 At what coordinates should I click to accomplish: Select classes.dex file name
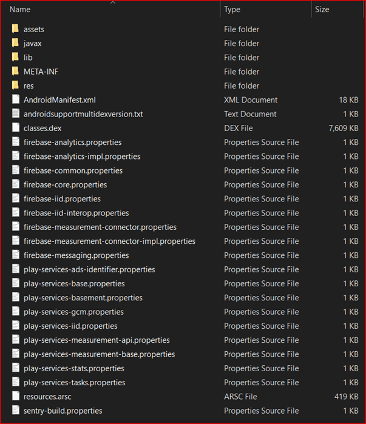[42, 128]
